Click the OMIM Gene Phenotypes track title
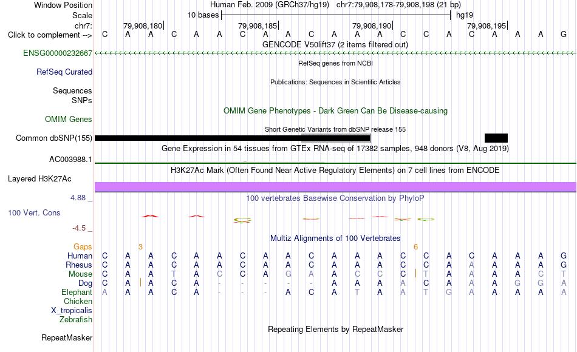 [335, 110]
